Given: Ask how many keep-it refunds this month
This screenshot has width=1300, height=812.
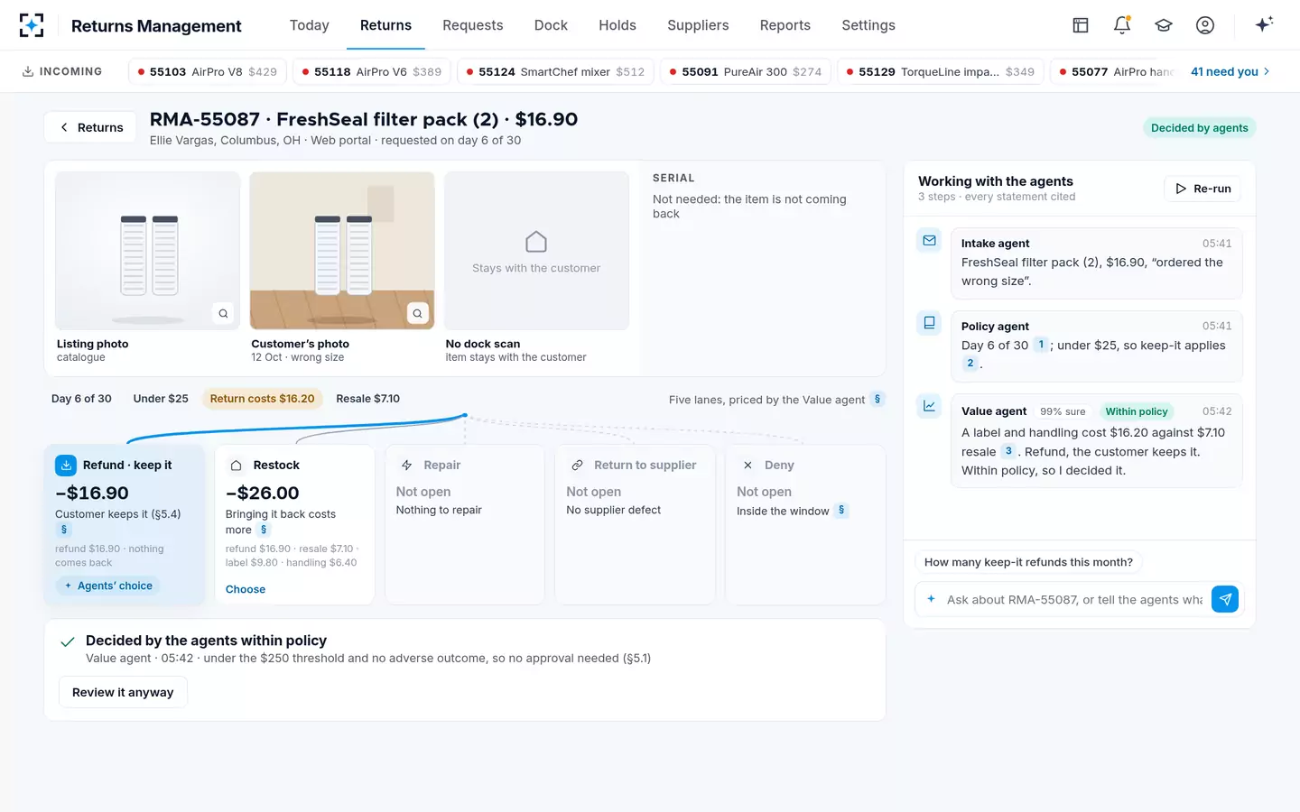Looking at the screenshot, I should [x=1028, y=562].
